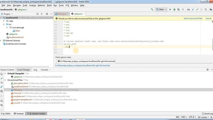The image size is (213, 120).
Task: Run Main with coverage icon
Action: point(179,10)
